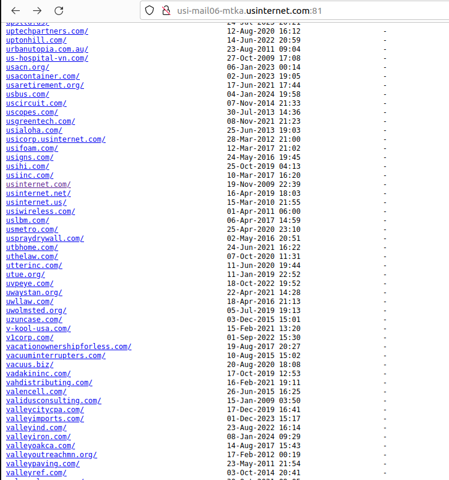Focus the usinternet.com address bar
The height and width of the screenshot is (480, 449).
(295, 11)
